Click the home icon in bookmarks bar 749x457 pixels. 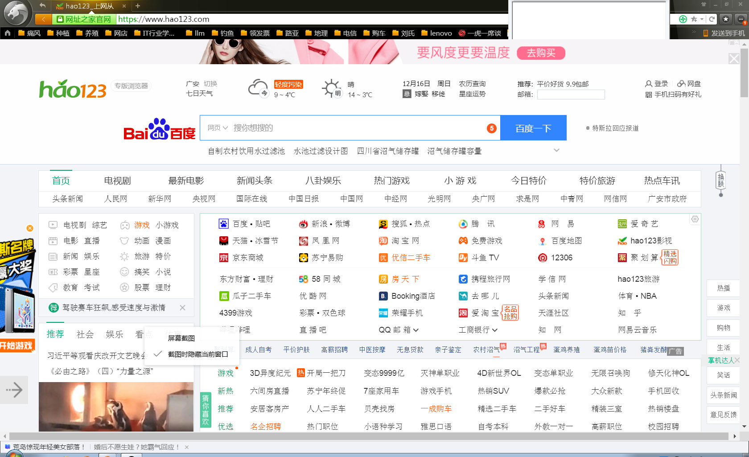click(7, 33)
